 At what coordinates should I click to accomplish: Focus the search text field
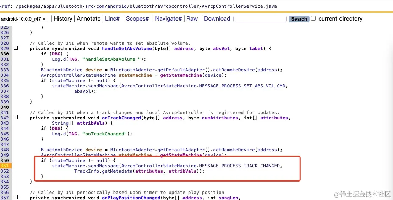click(260, 19)
